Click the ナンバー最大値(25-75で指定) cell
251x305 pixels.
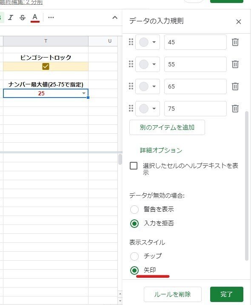46,84
